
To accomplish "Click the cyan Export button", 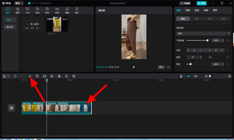I will 202,3.
